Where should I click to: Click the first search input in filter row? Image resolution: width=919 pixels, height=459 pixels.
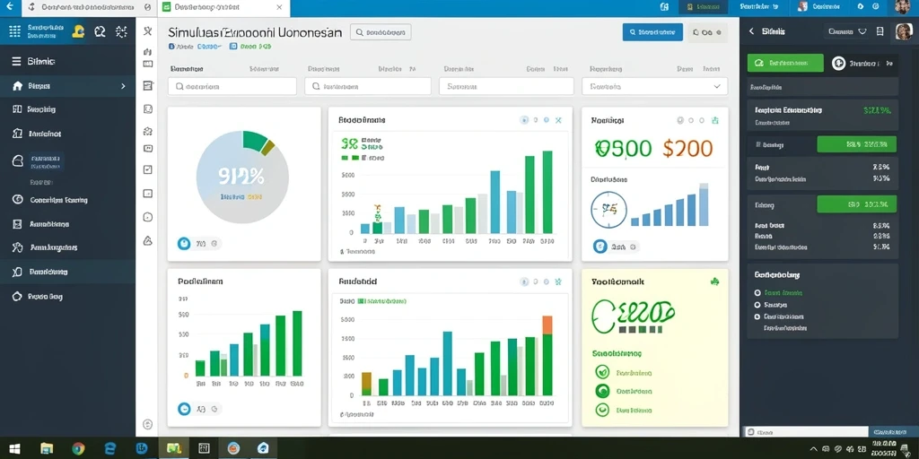pyautogui.click(x=232, y=86)
